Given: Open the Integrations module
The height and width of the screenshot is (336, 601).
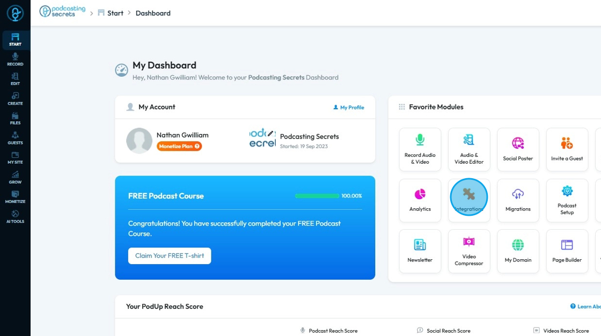Looking at the screenshot, I should (469, 200).
